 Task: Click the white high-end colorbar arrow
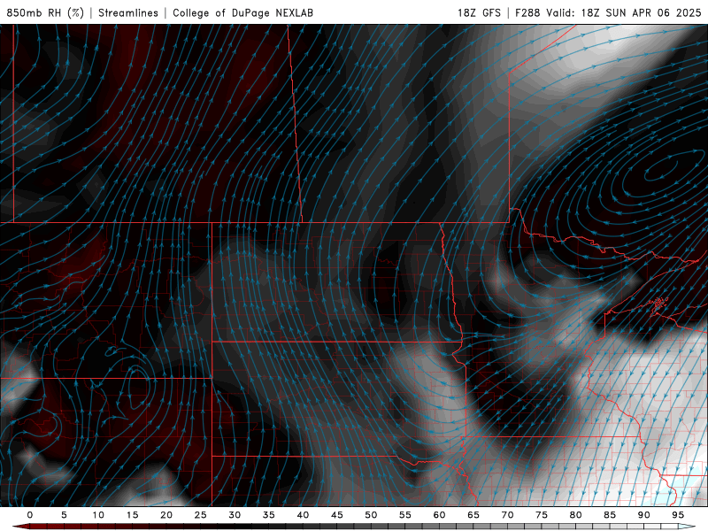[687, 527]
